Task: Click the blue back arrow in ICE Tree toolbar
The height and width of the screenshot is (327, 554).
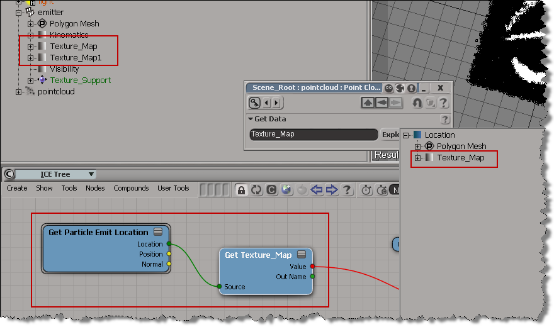Action: coord(317,189)
